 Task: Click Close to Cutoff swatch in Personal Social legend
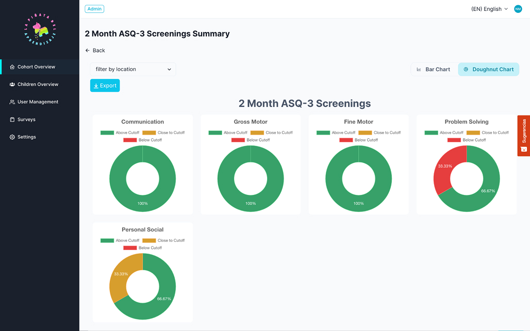point(149,241)
